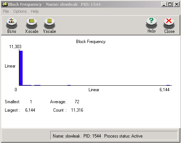
Task: Open the Options menu
Action: point(20,11)
